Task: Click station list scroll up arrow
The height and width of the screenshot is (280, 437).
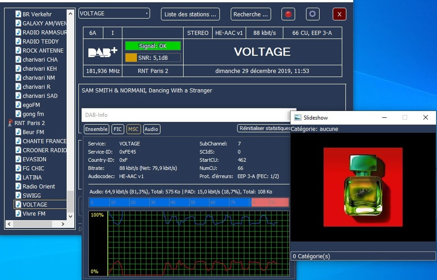Action: point(71,14)
